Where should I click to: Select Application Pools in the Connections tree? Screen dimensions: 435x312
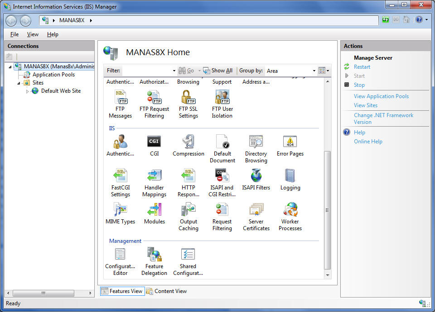coord(53,75)
